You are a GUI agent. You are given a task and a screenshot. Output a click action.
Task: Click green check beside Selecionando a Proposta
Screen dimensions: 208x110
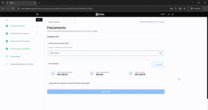tap(7, 41)
